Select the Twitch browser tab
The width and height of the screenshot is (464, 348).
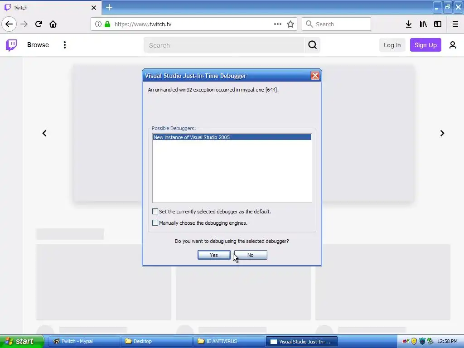pos(51,7)
